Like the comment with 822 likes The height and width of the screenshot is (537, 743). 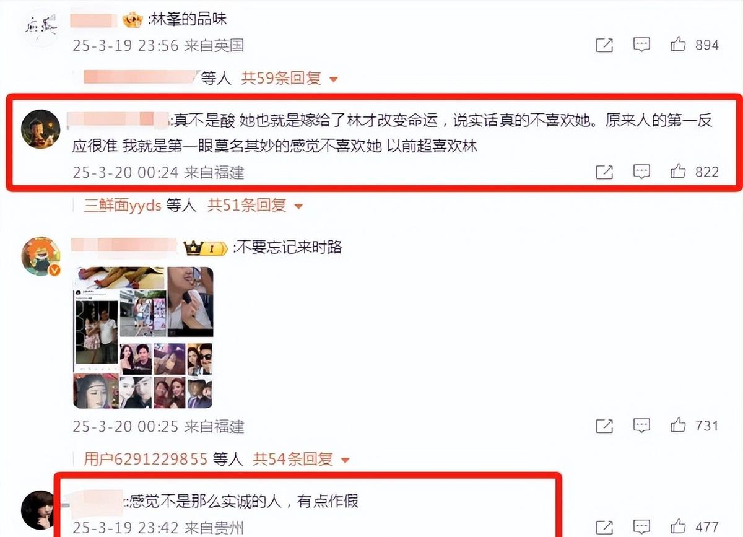[x=678, y=171]
